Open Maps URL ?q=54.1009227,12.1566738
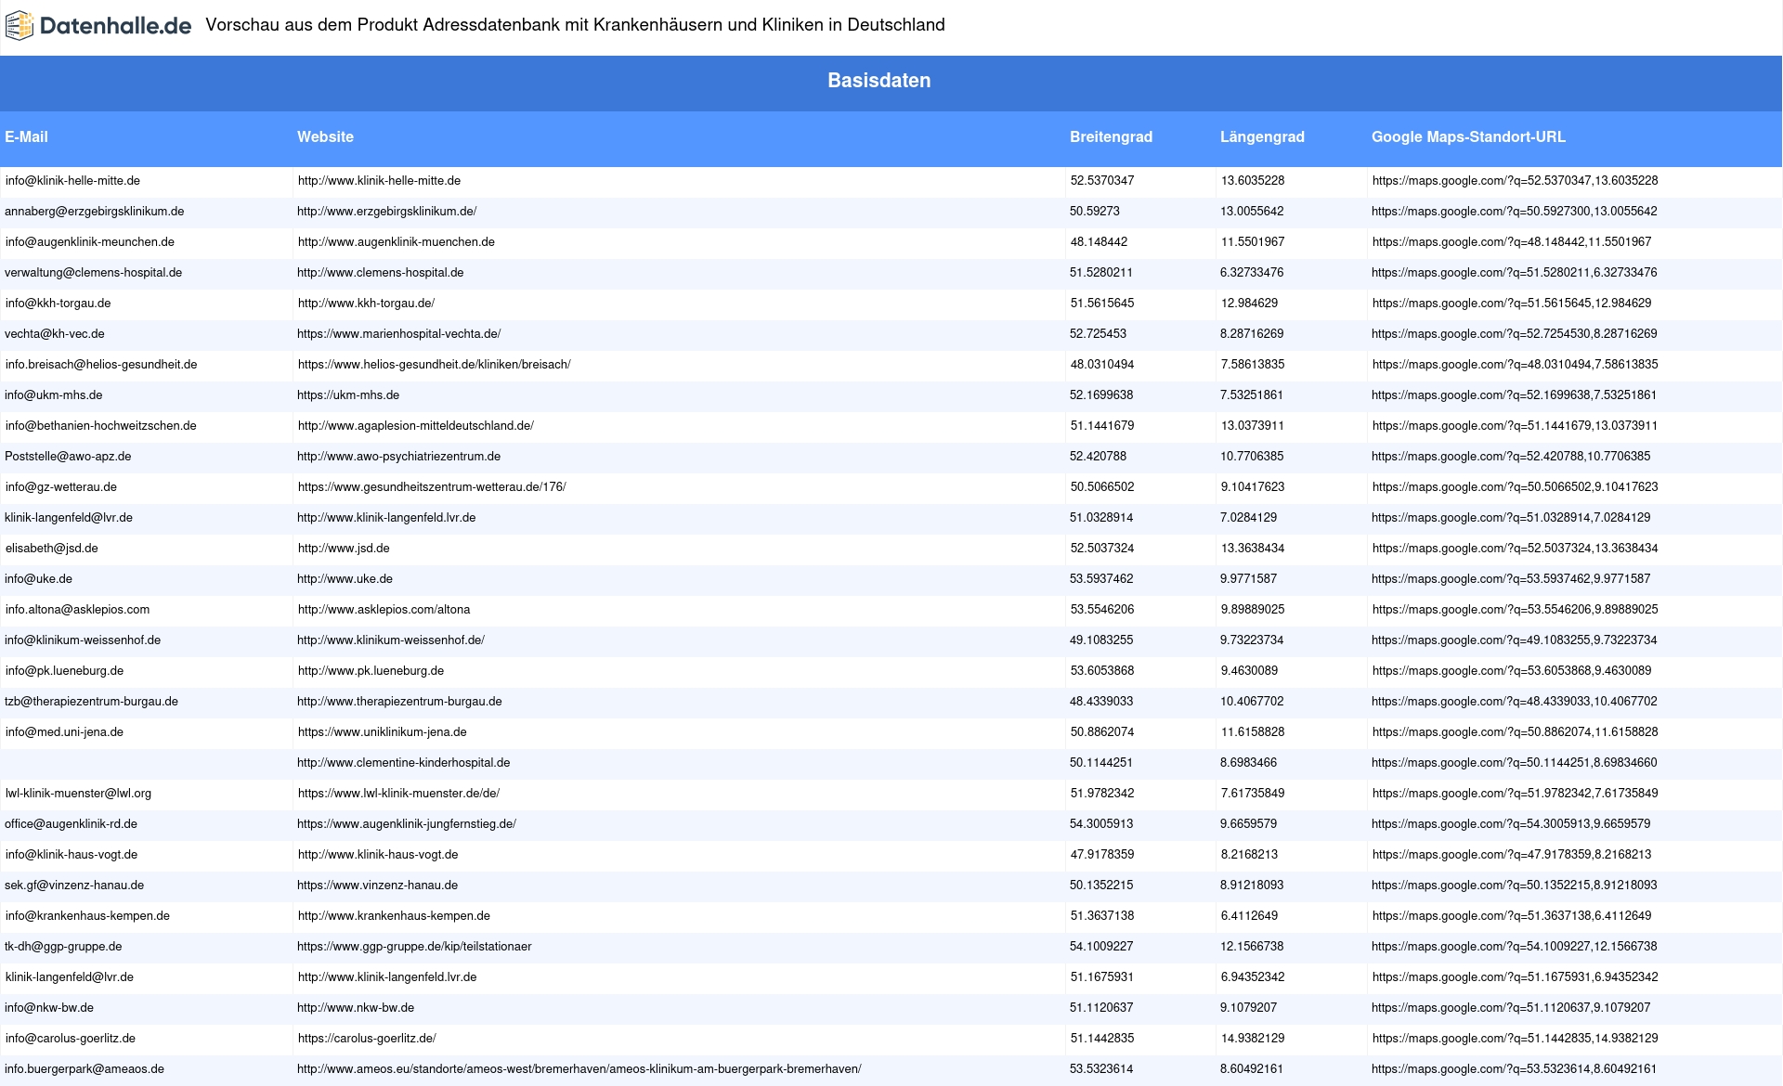Image resolution: width=1783 pixels, height=1086 pixels. click(1514, 947)
